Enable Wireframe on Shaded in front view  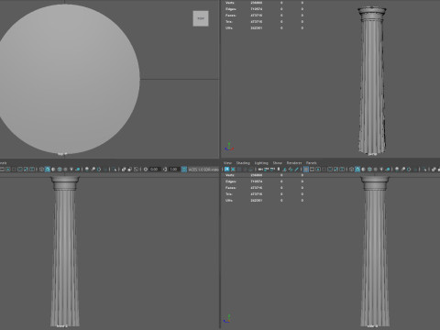(x=60, y=169)
